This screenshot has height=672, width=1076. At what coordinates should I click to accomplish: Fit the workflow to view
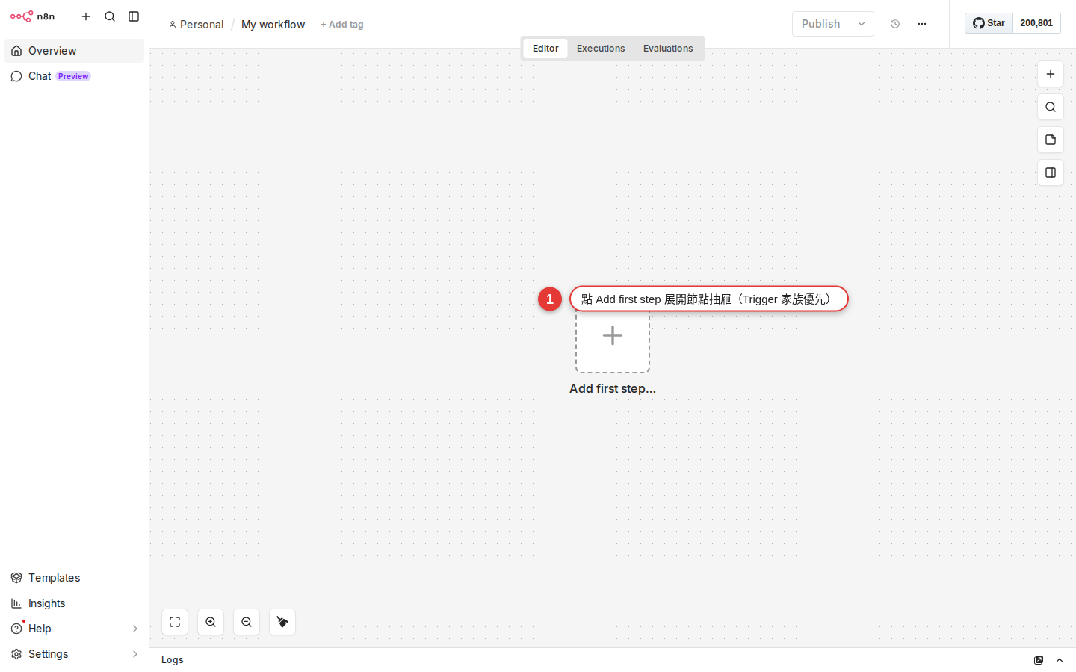[x=175, y=622]
